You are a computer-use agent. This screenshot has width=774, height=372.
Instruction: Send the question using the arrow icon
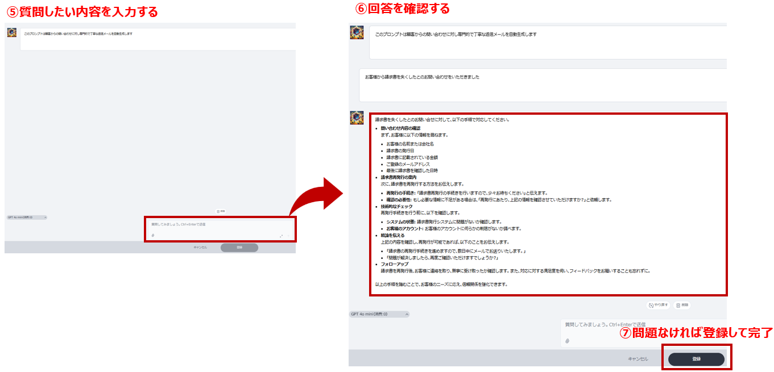(288, 236)
